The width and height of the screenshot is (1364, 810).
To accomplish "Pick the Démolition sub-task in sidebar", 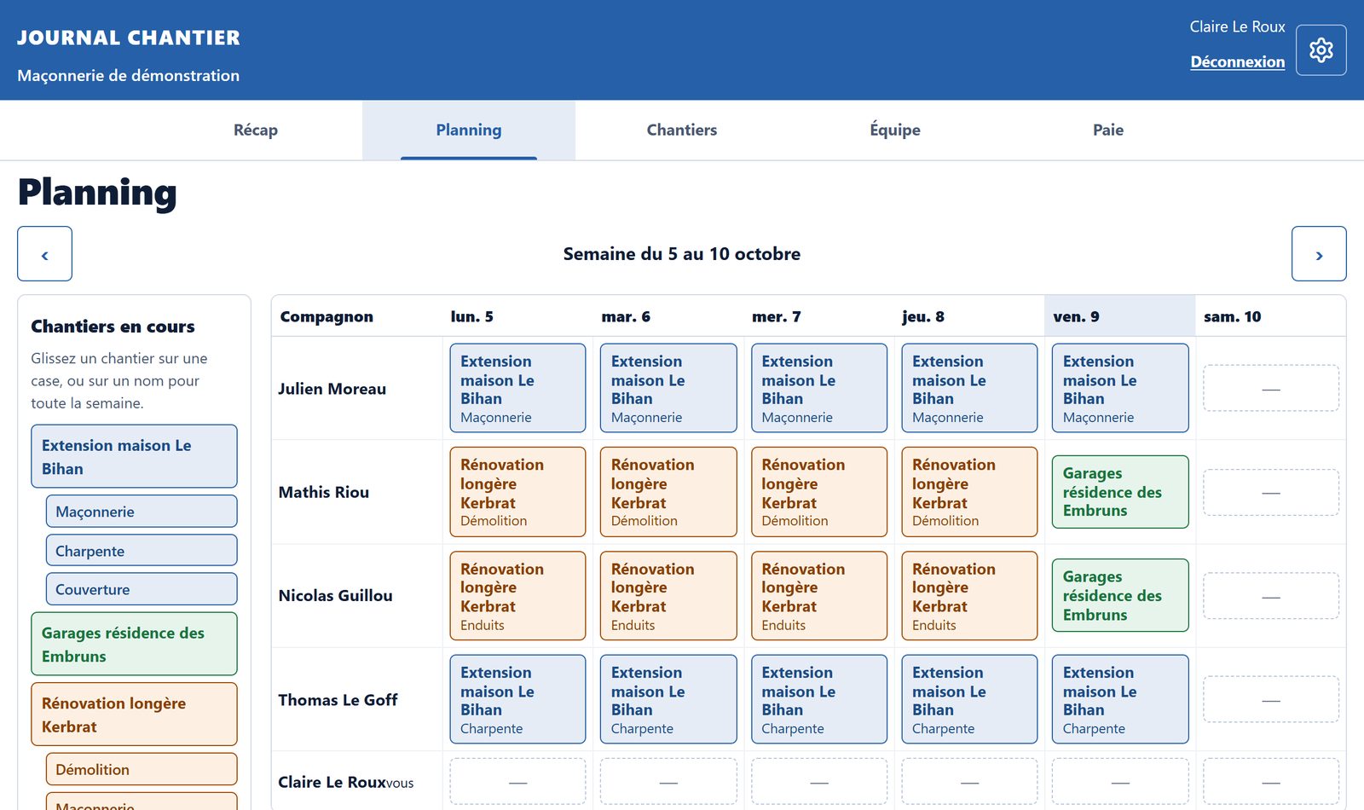I will click(x=142, y=769).
